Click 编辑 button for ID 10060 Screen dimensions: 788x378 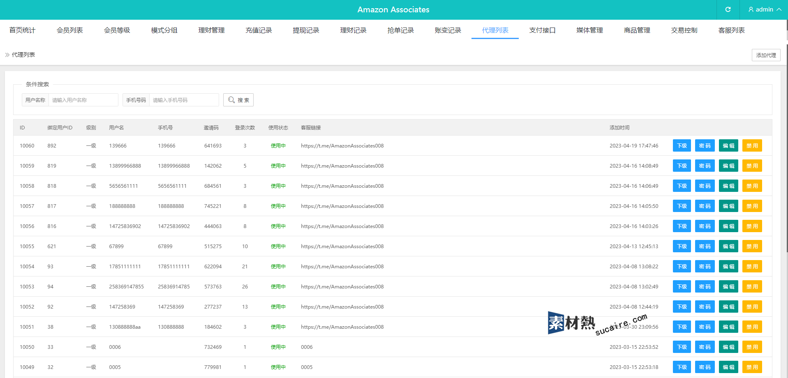(x=728, y=145)
